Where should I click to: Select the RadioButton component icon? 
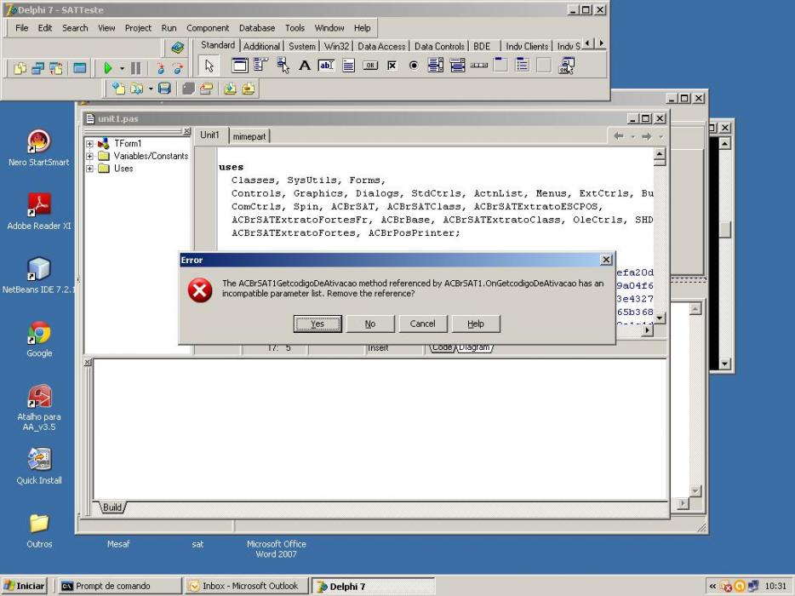(414, 66)
